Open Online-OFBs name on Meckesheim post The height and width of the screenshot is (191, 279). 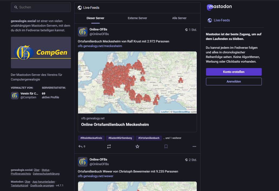pos(98,29)
